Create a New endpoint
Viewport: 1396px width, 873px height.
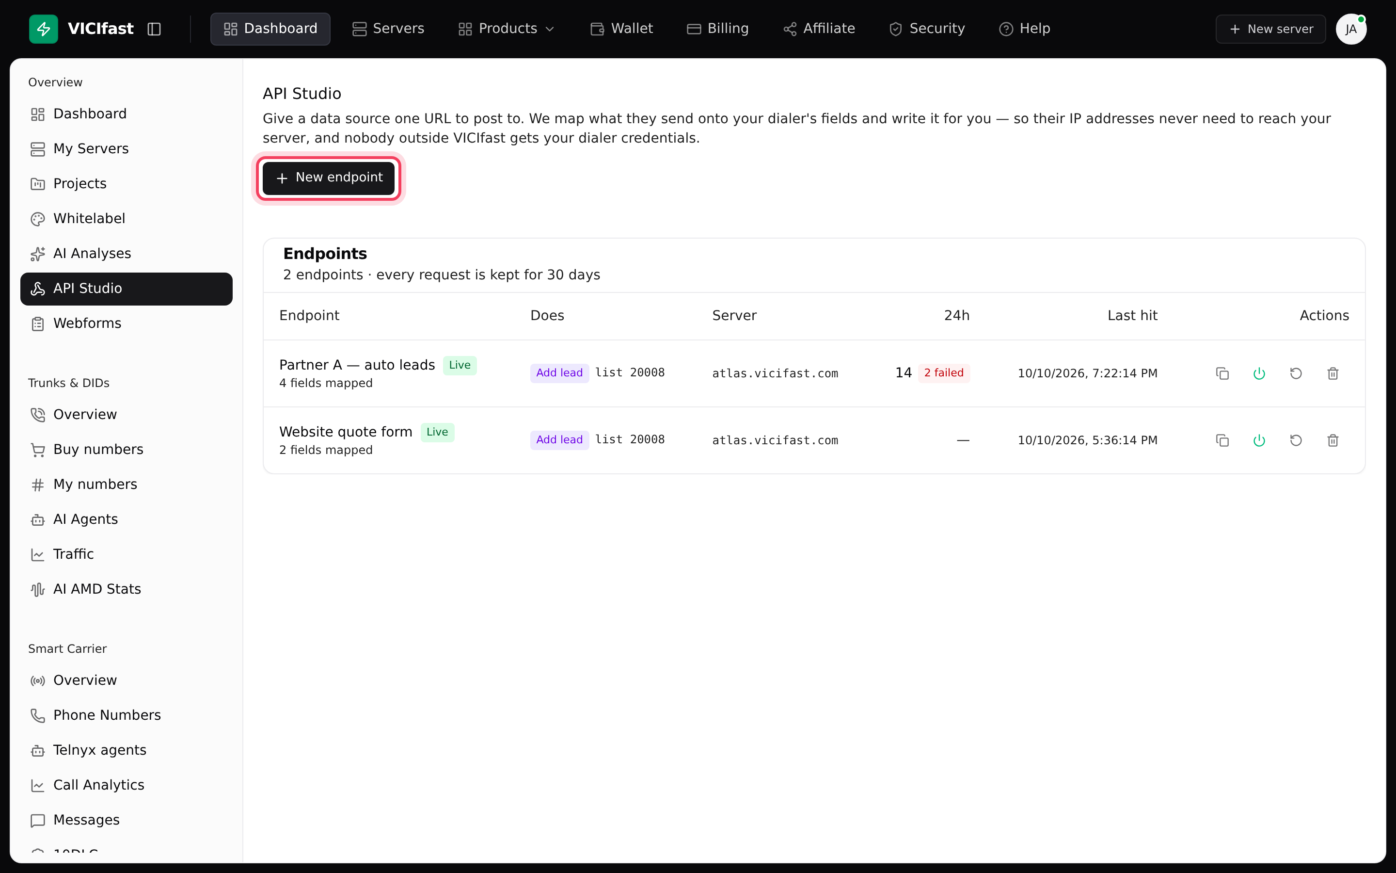[x=329, y=178]
